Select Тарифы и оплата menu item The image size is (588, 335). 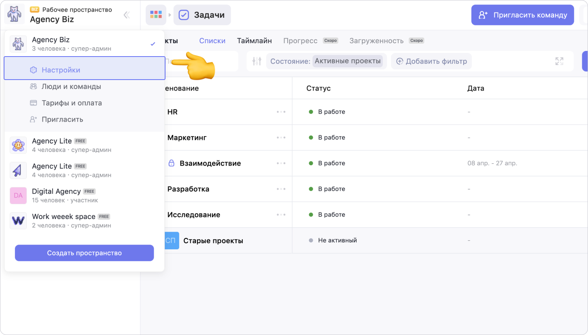point(72,103)
